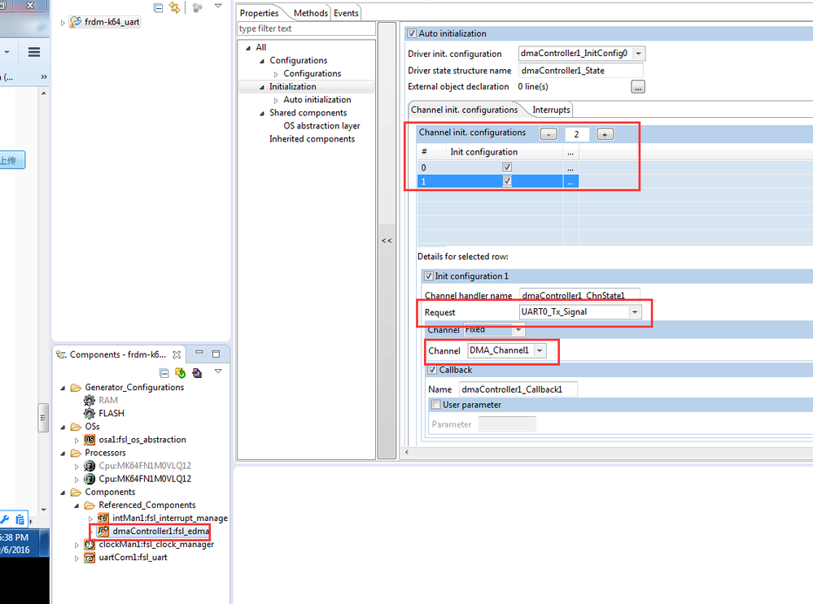Image resolution: width=813 pixels, height=604 pixels.
Task: Collapse all in top project panel toolbar
Action: click(159, 8)
